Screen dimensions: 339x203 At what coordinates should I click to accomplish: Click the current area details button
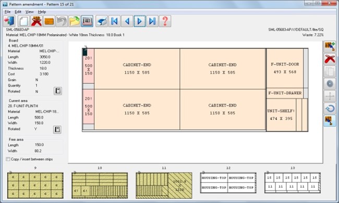(57, 130)
